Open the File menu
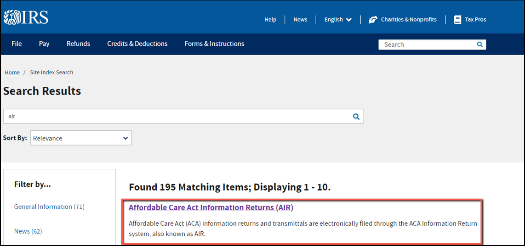This screenshot has width=525, height=246. click(17, 44)
